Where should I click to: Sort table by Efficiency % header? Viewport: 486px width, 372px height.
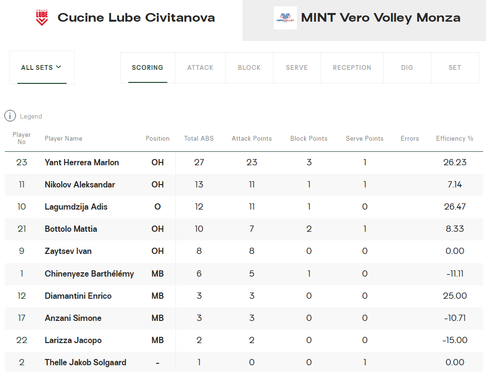tap(455, 138)
